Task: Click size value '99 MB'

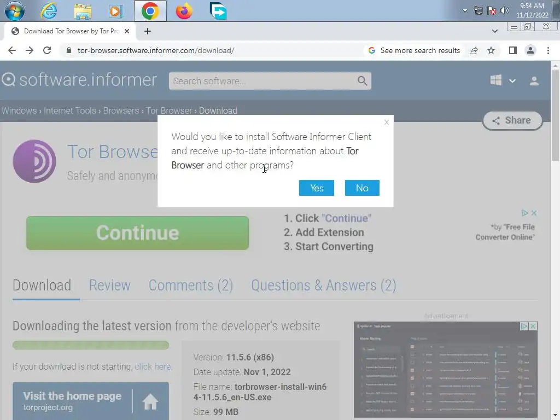Action: (226, 412)
